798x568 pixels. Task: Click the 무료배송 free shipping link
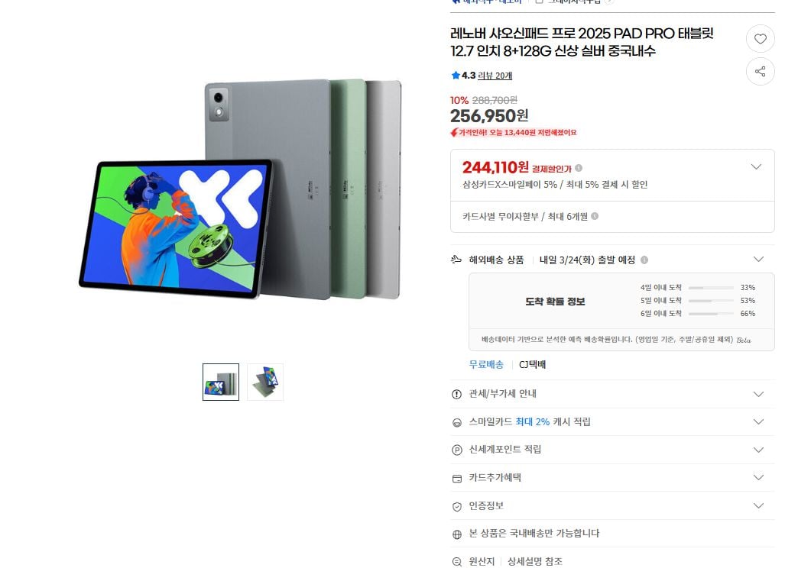click(x=486, y=365)
